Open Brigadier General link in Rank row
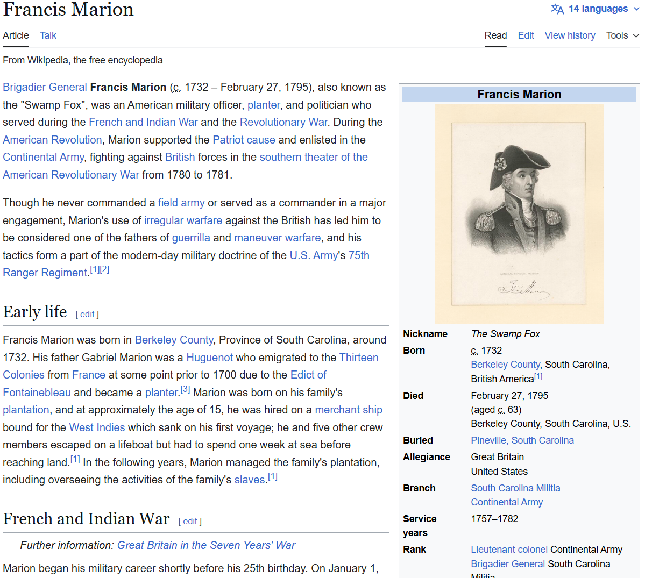 click(508, 564)
